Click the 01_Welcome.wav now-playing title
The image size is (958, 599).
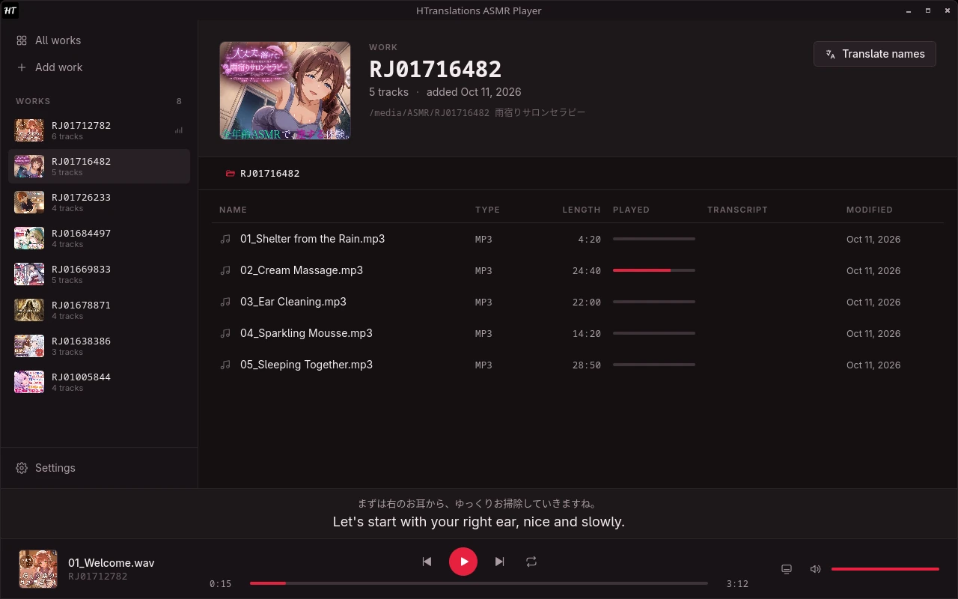click(x=112, y=563)
